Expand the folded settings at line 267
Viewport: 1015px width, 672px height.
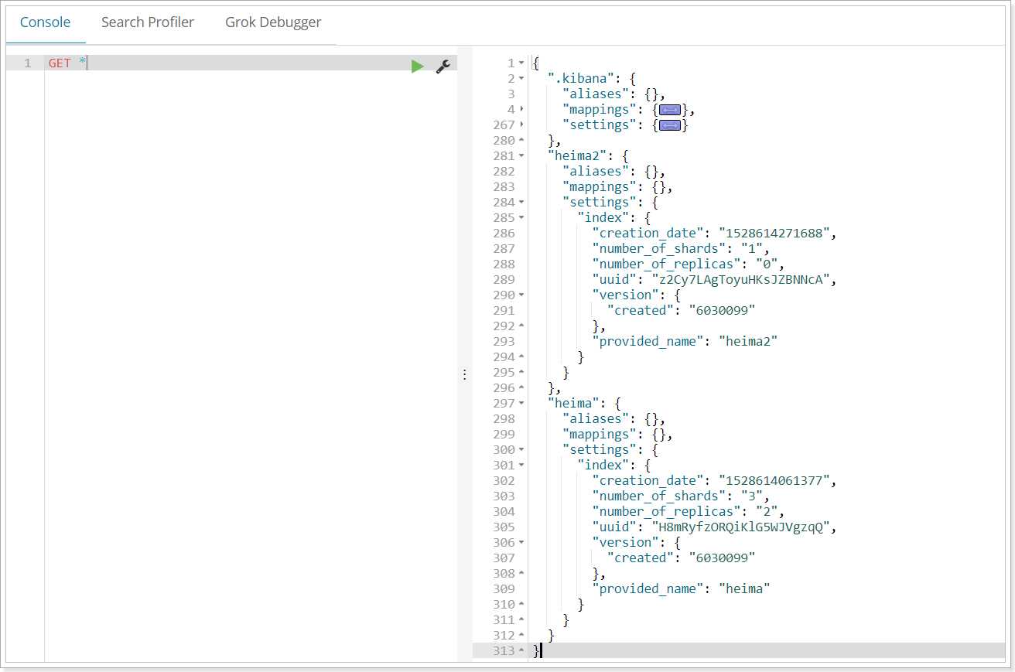(x=521, y=125)
